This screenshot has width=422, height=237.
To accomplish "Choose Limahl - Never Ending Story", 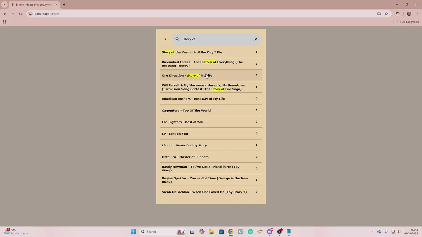I will click(211, 145).
